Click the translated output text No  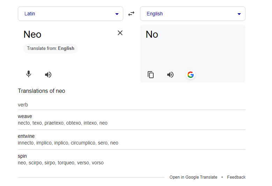[x=152, y=34]
